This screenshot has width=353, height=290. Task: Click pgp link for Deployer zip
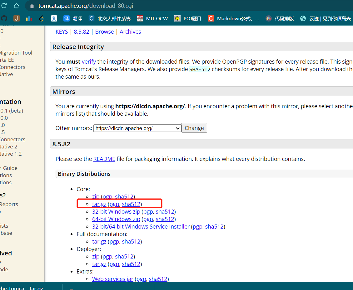pos(107,257)
